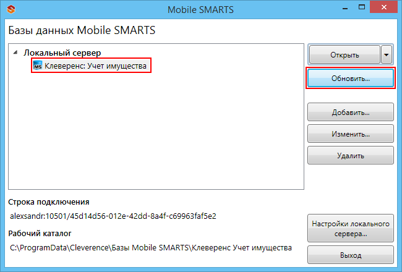The width and height of the screenshot is (402, 272).
Task: Expand the dropdown arrow next to Открыть
Action: pos(387,54)
